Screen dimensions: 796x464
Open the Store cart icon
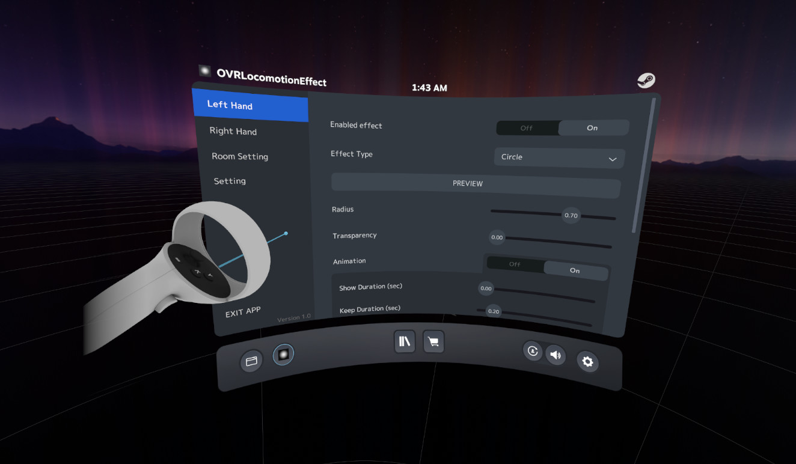433,341
